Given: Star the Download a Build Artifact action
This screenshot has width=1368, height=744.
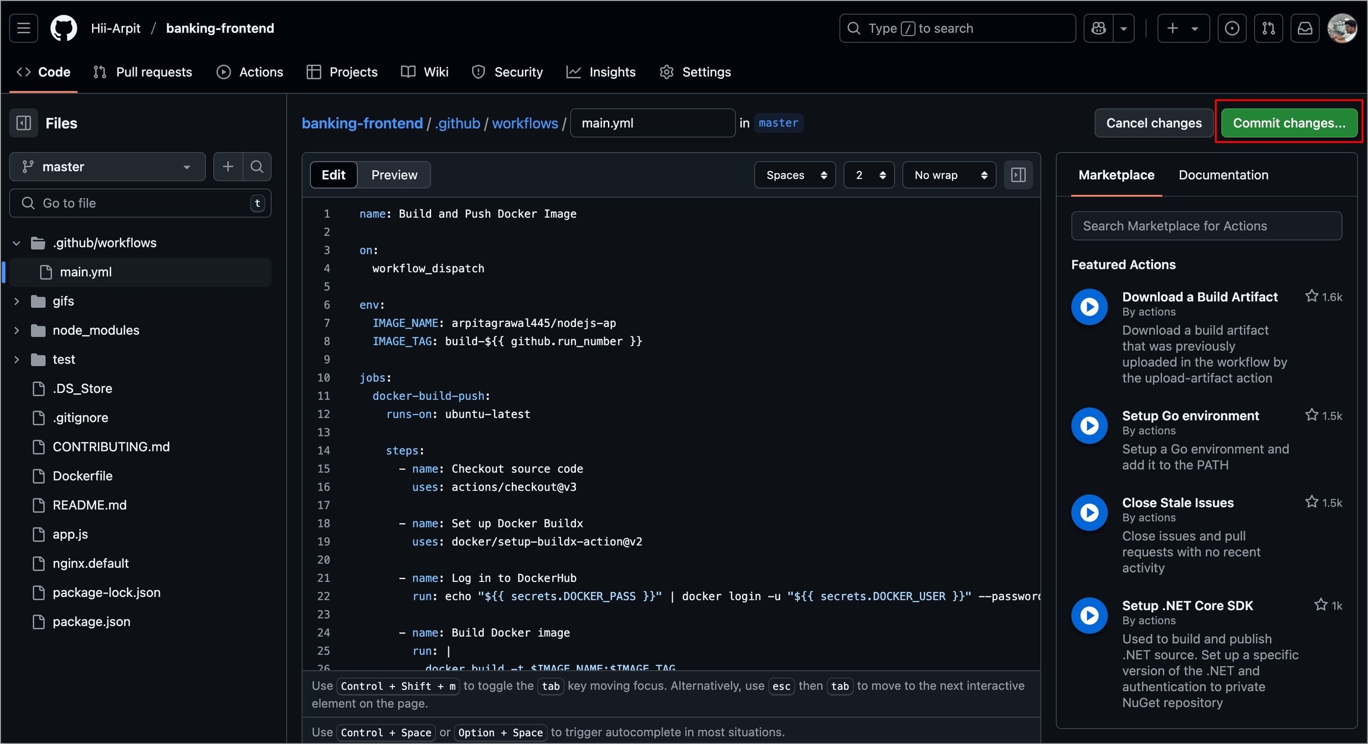Looking at the screenshot, I should click(1311, 296).
